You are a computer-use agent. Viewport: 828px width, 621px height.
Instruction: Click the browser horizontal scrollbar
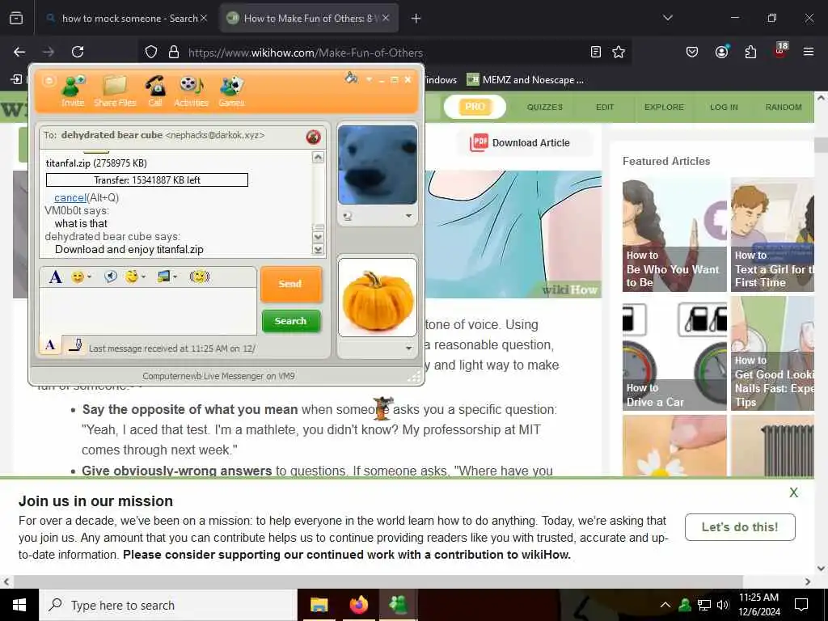(378, 581)
